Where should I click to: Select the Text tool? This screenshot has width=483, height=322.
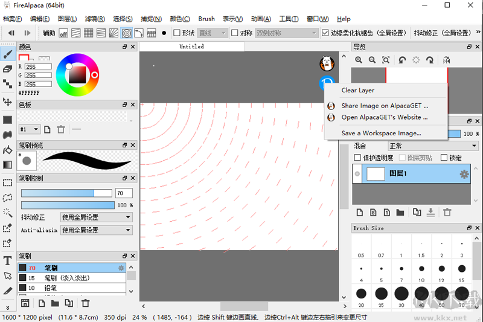[x=8, y=261]
